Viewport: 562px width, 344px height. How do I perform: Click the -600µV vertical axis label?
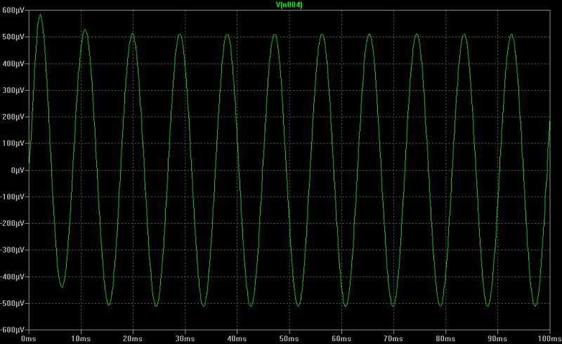tap(12, 330)
